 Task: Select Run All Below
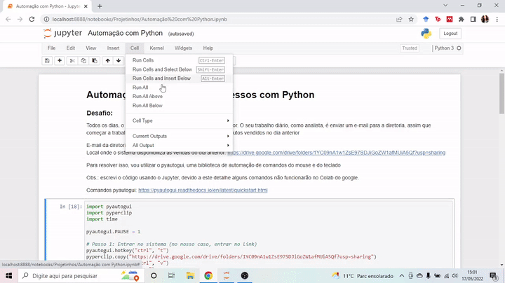(179, 106)
